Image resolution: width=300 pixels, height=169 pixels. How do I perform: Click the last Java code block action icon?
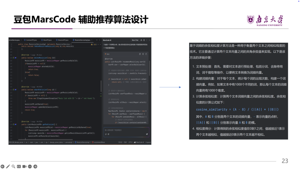(x=146, y=54)
